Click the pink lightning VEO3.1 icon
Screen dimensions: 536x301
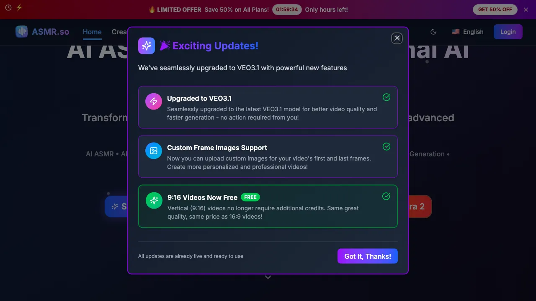tap(154, 101)
